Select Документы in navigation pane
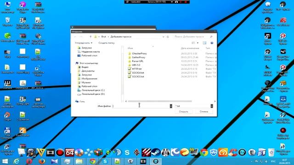The image size is (294, 165). [x=88, y=71]
